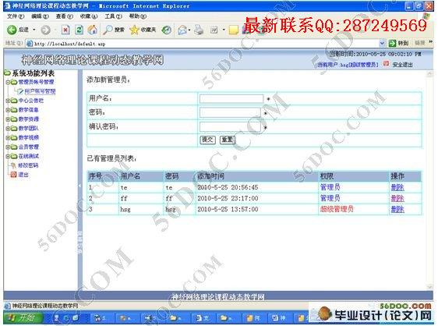
Task: Delete the hsg super administrator row
Action: pyautogui.click(x=397, y=209)
